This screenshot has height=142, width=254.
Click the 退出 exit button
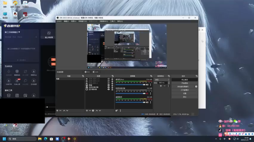(185, 97)
